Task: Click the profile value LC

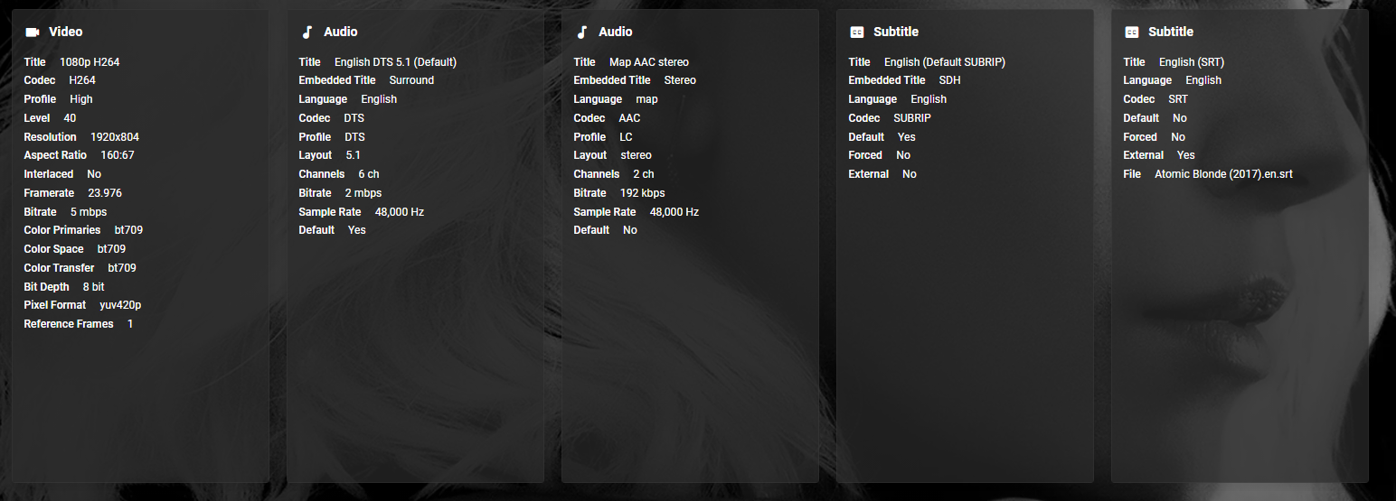Action: [x=626, y=137]
